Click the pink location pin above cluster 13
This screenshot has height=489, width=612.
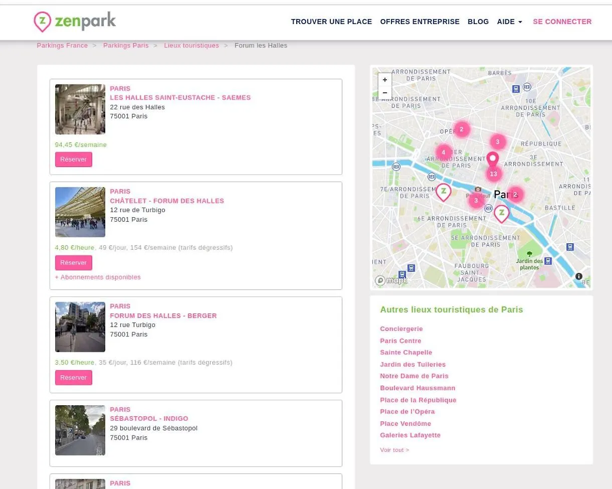(493, 160)
